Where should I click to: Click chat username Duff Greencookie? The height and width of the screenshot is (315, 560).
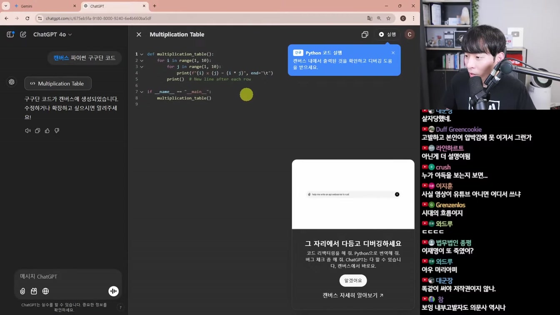[459, 130]
